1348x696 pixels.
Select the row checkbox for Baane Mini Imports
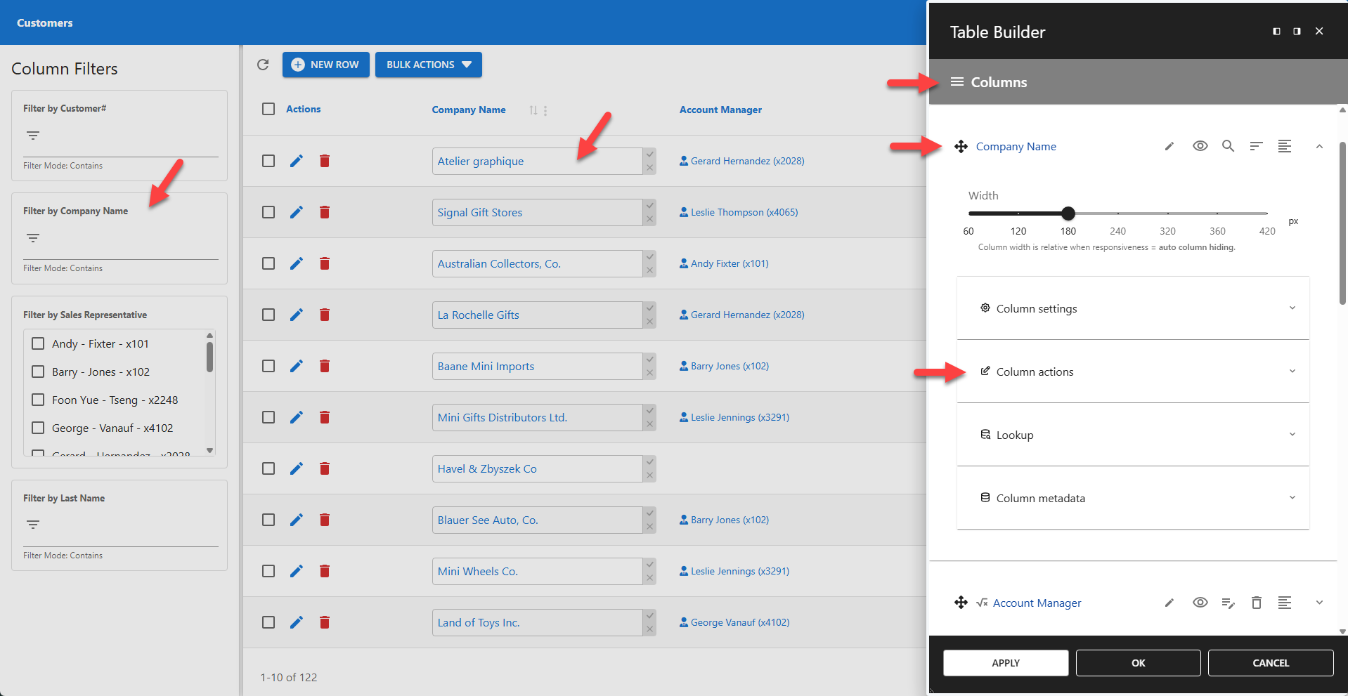(268, 366)
